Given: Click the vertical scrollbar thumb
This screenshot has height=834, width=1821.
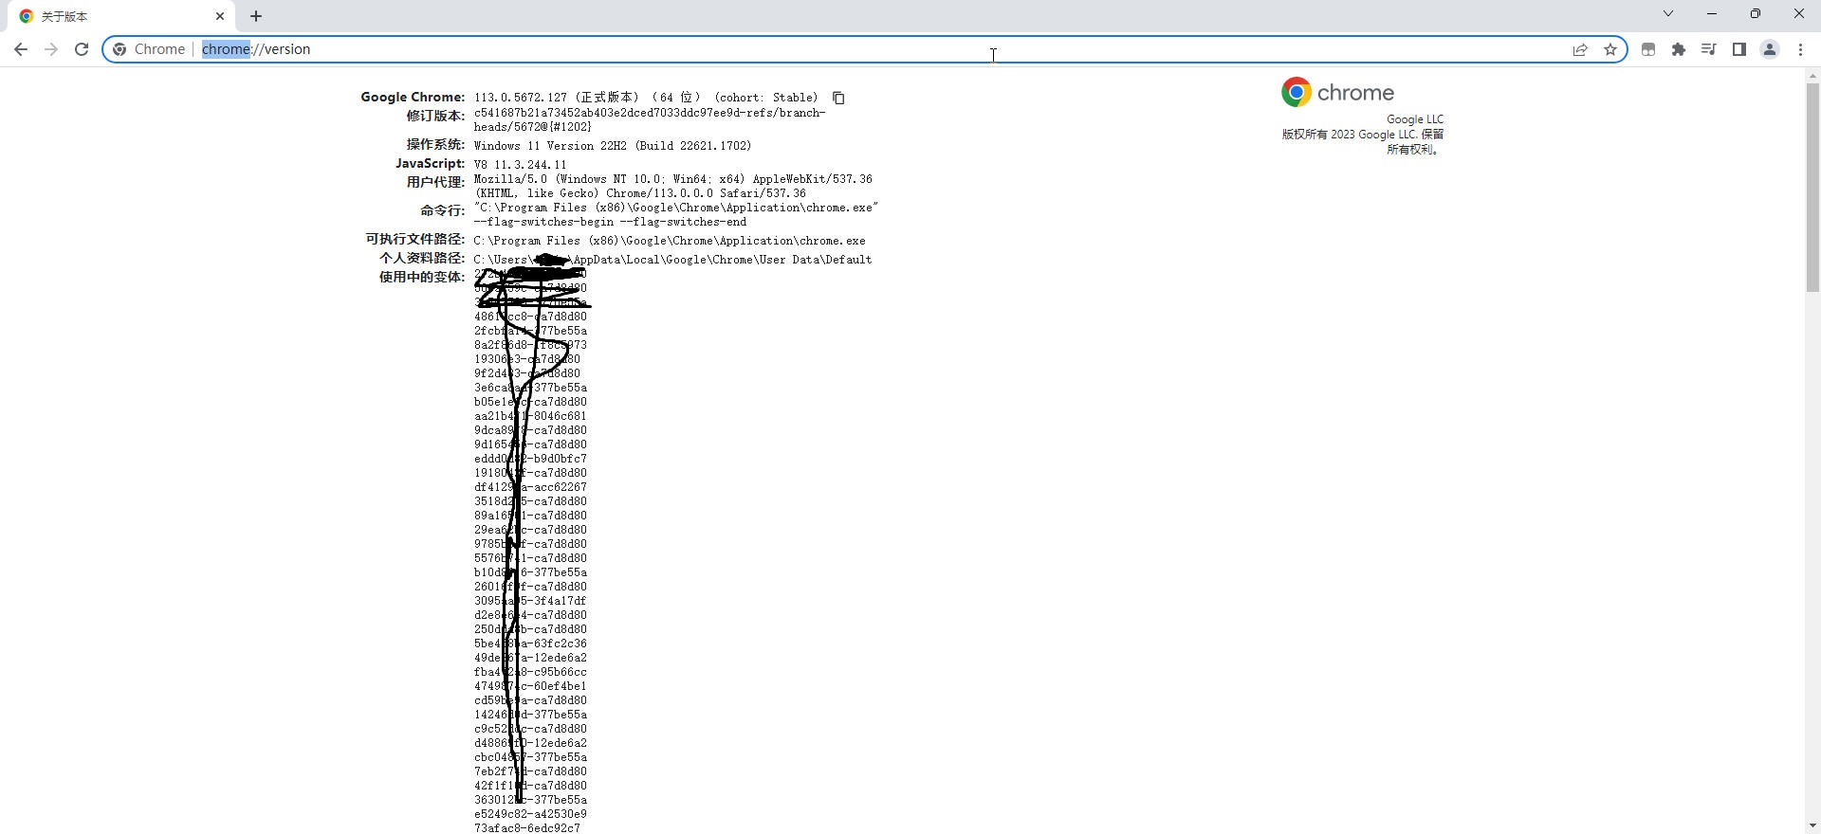Looking at the screenshot, I should tap(1812, 186).
